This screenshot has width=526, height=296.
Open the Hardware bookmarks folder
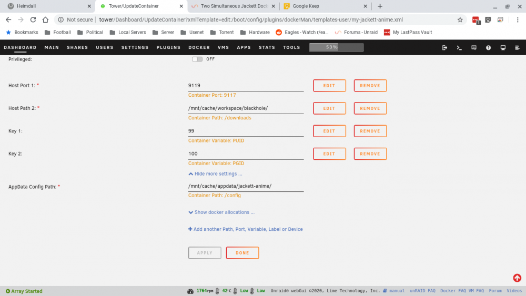coord(255,32)
